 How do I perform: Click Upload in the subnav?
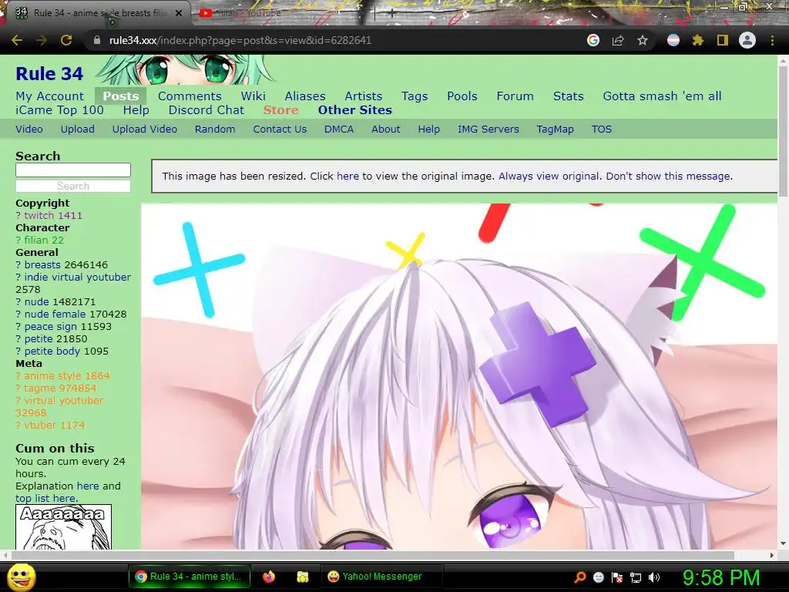pos(78,129)
